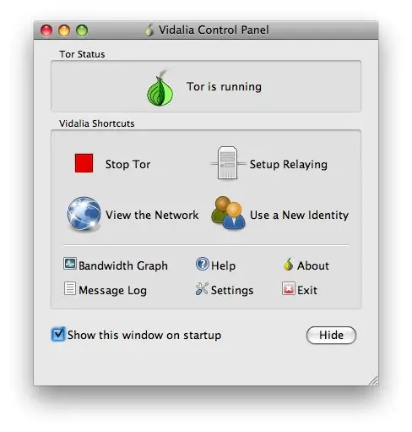Click the globe icon to view network
The width and height of the screenshot is (412, 432).
pyautogui.click(x=84, y=214)
